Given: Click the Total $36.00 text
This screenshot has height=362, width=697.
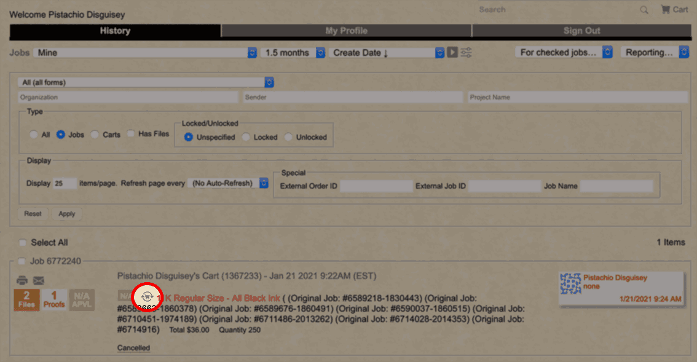Looking at the screenshot, I should pos(189,330).
